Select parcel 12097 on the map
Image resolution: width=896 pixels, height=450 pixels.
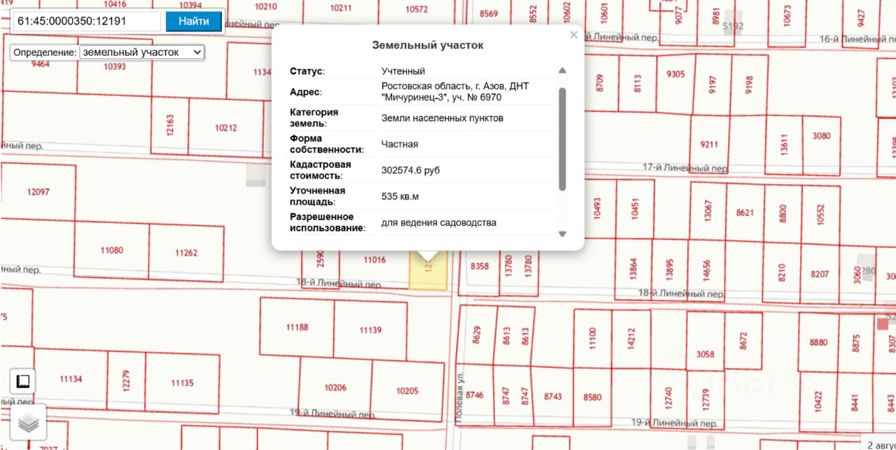point(38,192)
